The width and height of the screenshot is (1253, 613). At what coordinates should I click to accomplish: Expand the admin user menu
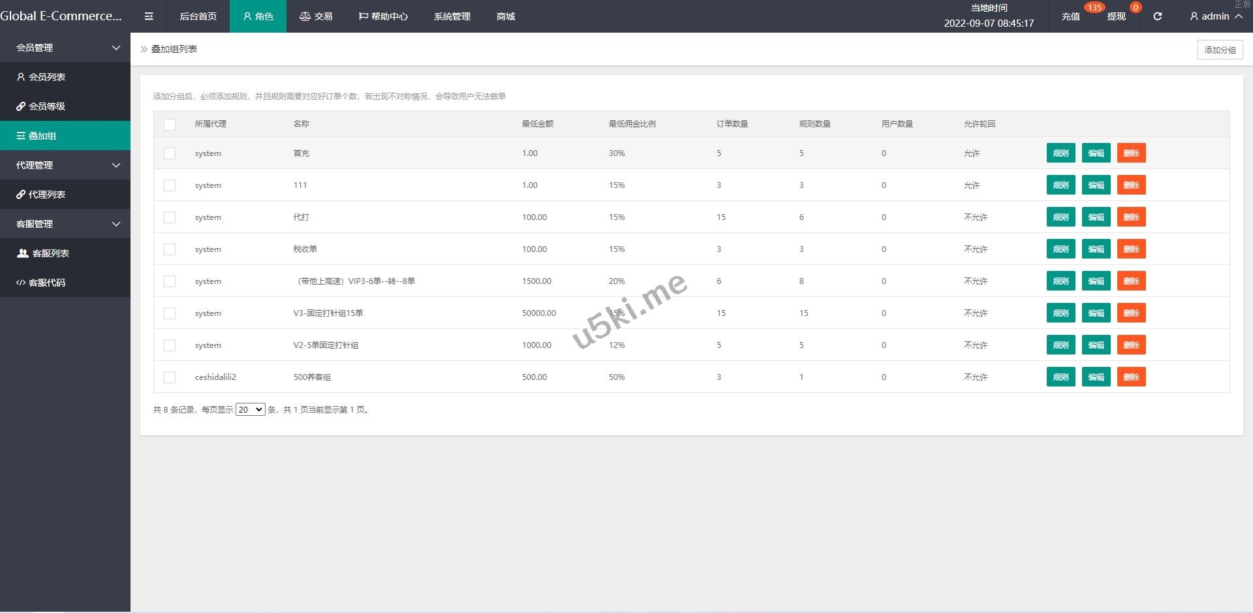coord(1216,16)
